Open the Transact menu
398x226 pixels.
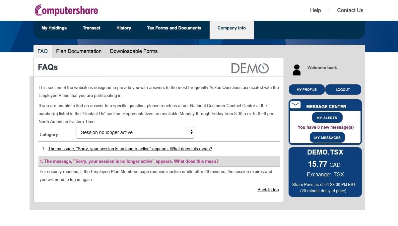point(92,28)
